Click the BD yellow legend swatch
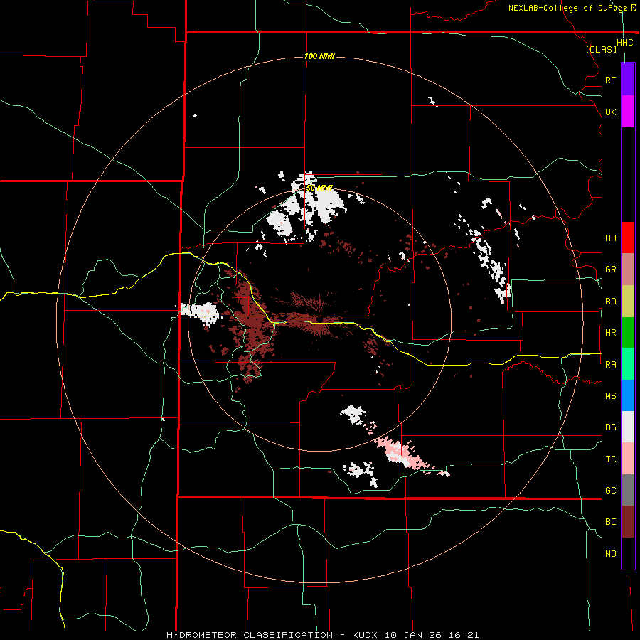 [628, 302]
